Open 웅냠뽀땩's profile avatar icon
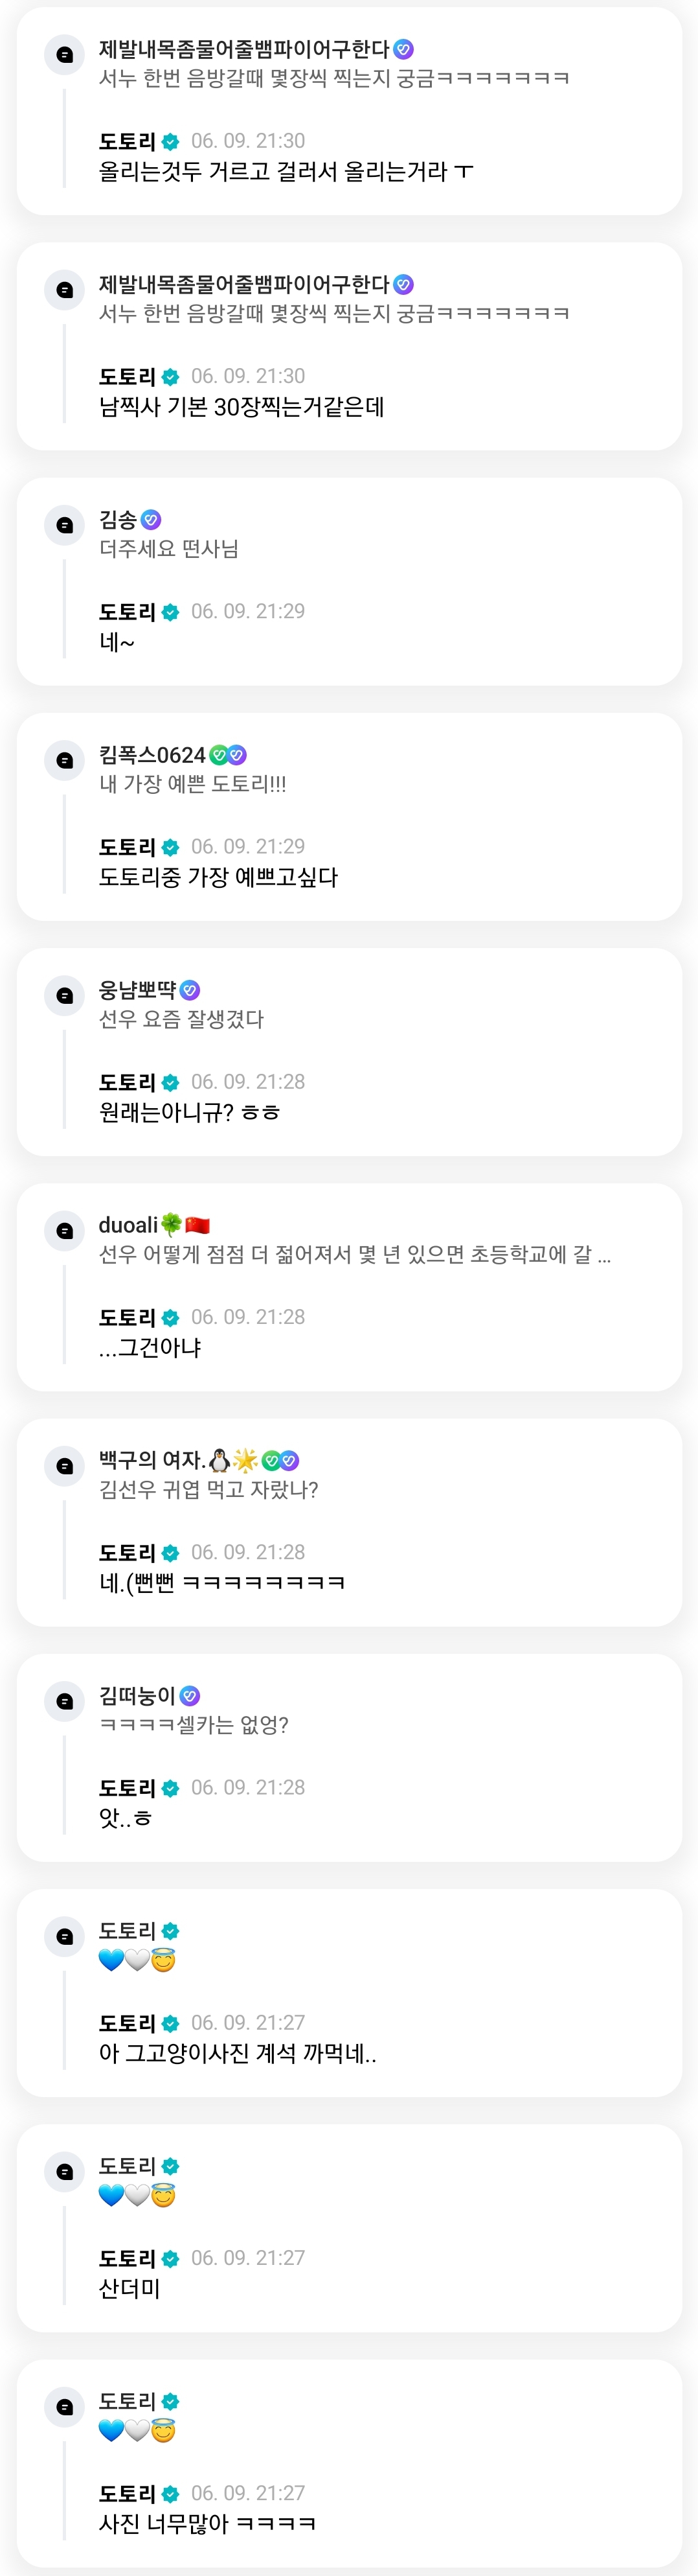Screen dimensions: 698x2576 [x=65, y=995]
